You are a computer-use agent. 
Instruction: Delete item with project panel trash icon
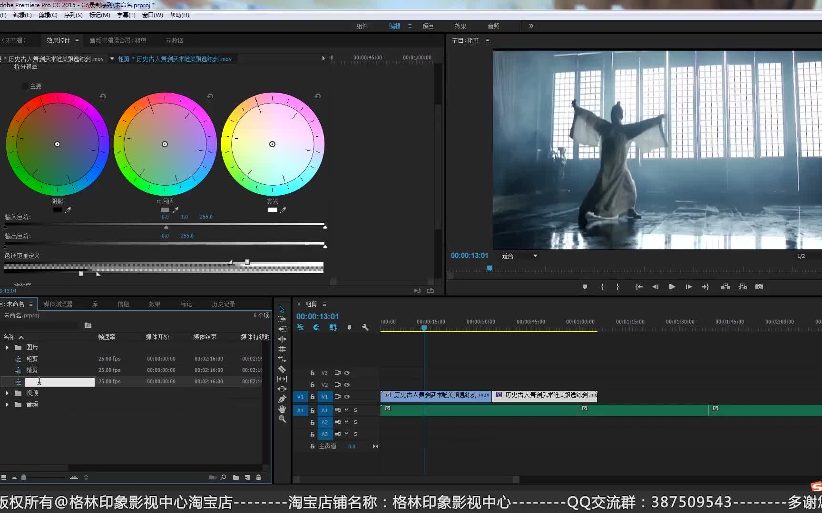[259, 477]
